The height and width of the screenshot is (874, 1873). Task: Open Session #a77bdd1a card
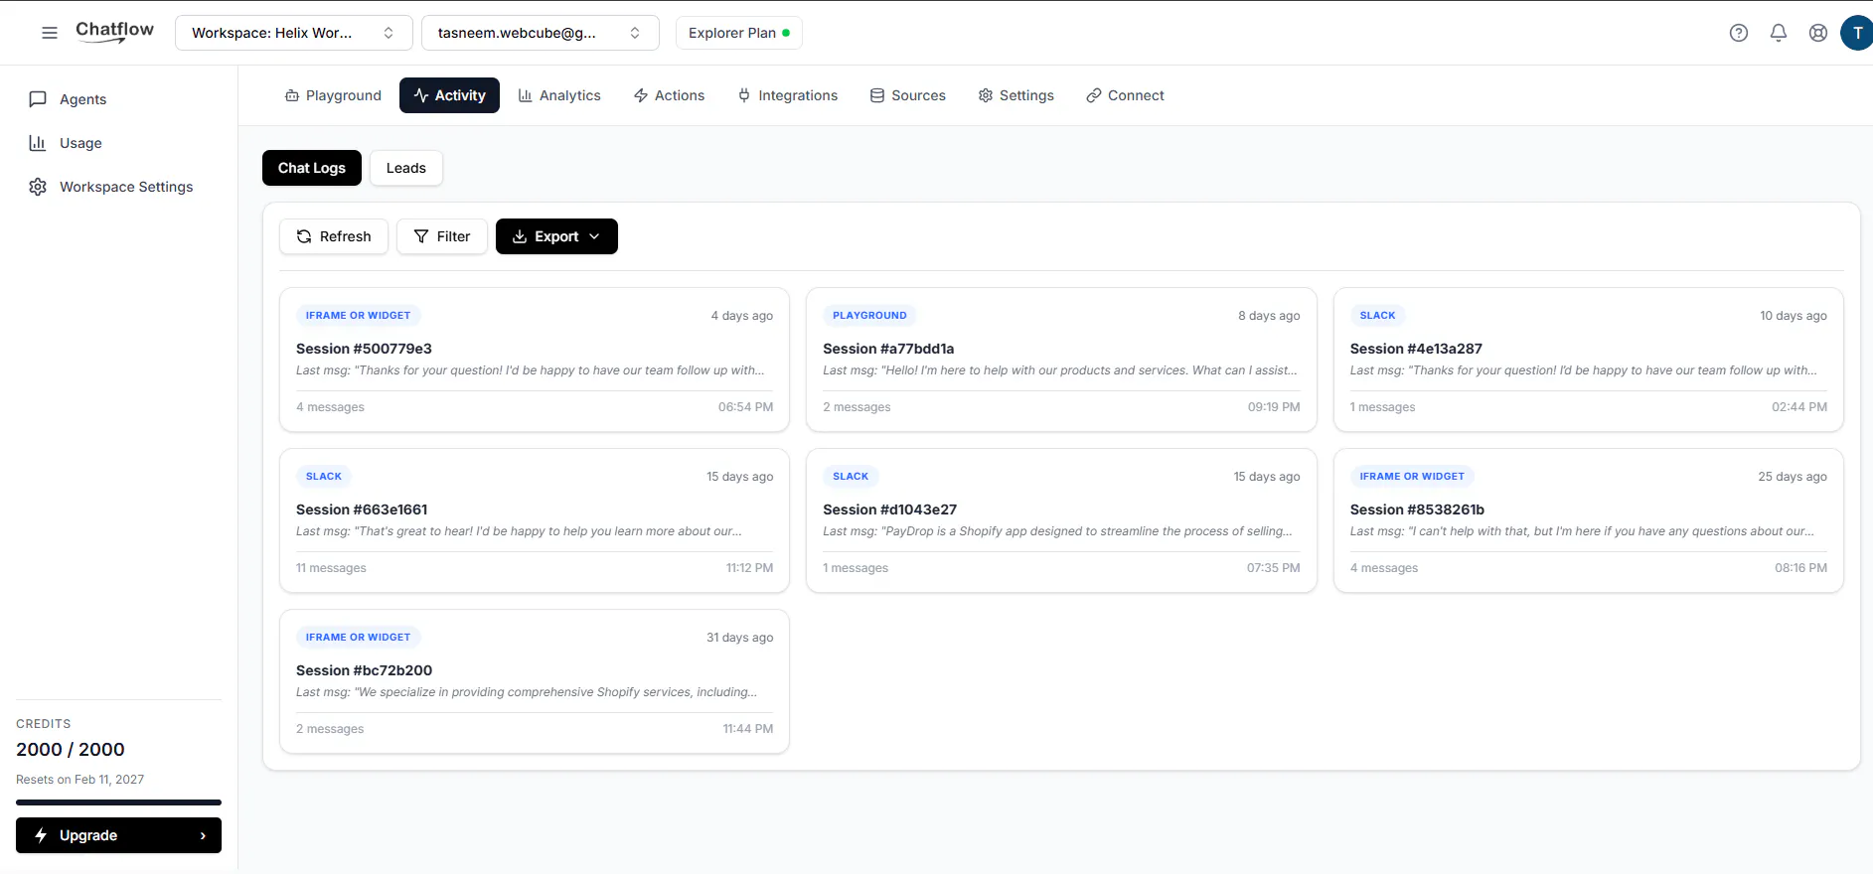coord(1061,360)
